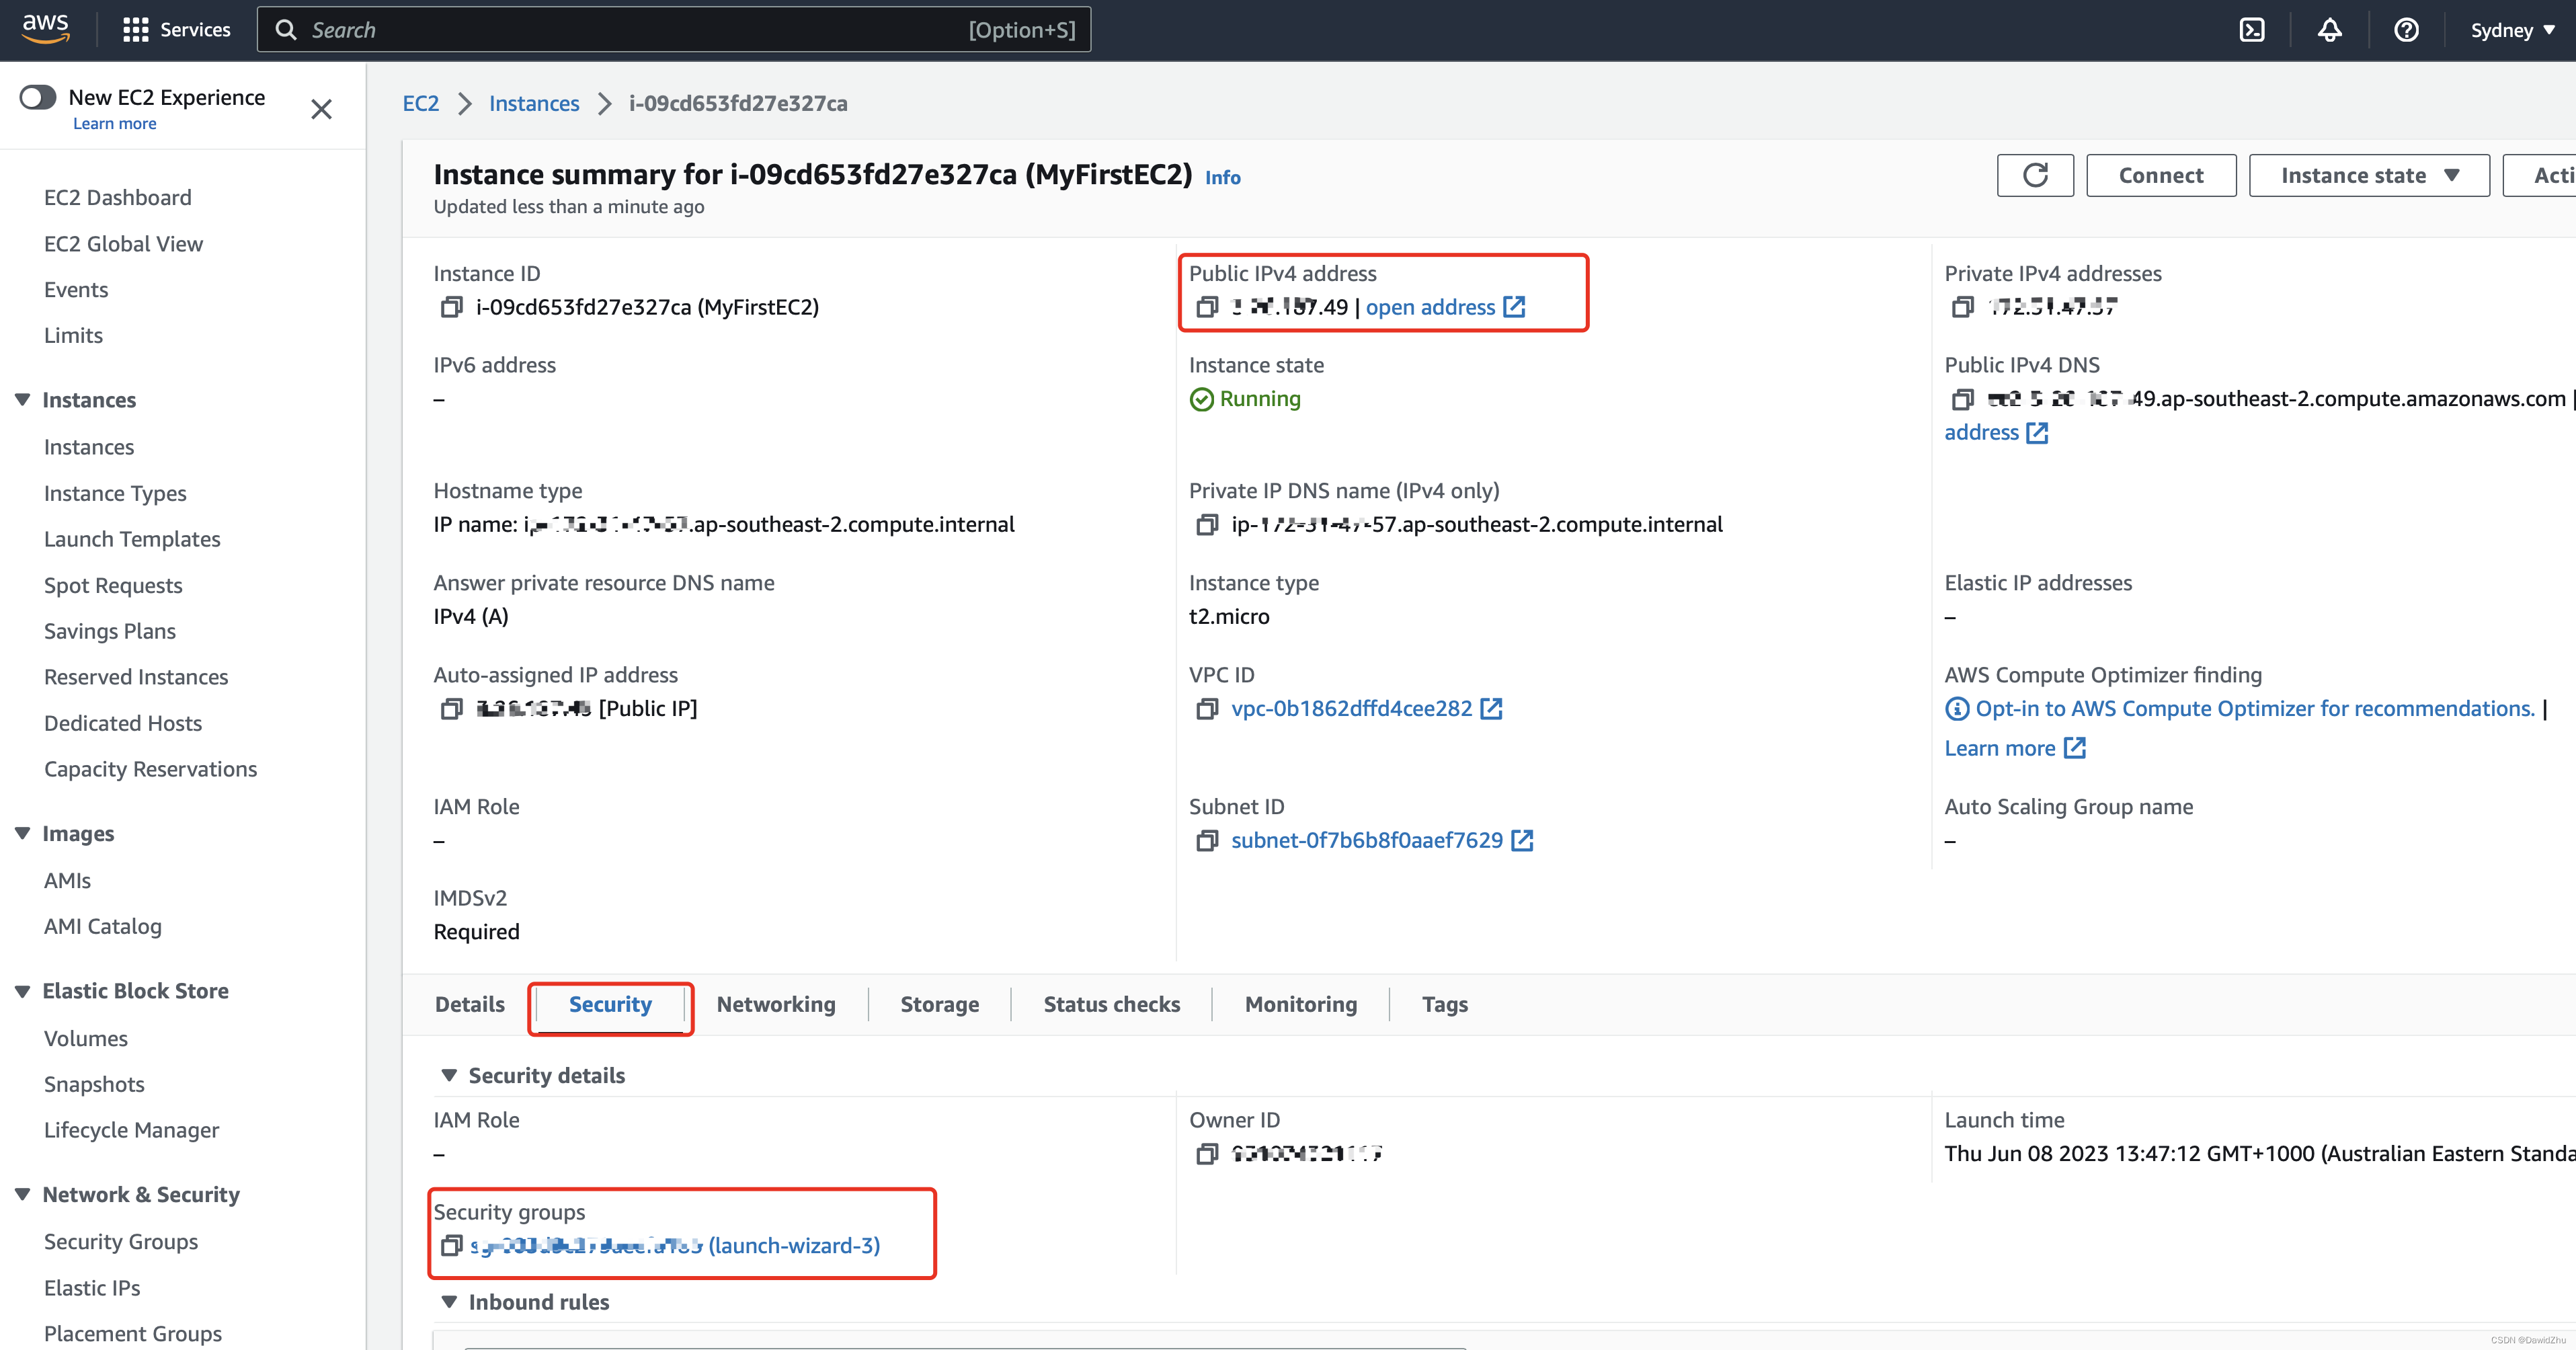Switch to the Status checks tab

(1111, 1004)
